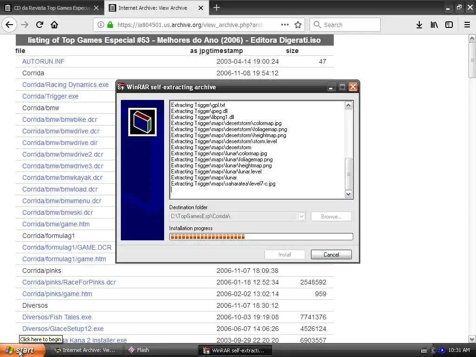Click the forward navigation arrow
Image resolution: width=476 pixels, height=357 pixels.
point(25,25)
